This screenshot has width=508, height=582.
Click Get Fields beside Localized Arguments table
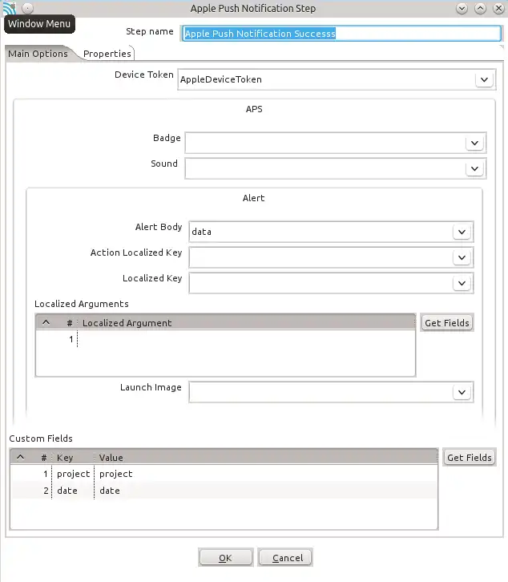(447, 323)
